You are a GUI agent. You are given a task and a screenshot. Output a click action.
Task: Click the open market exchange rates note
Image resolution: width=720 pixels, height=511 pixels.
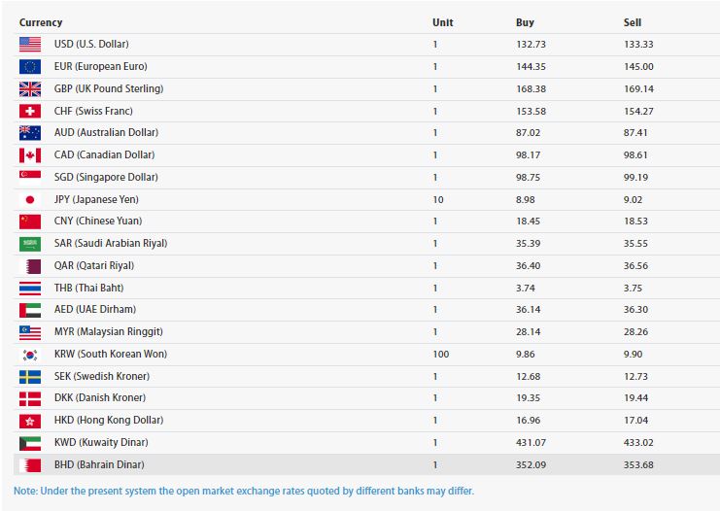pyautogui.click(x=244, y=491)
